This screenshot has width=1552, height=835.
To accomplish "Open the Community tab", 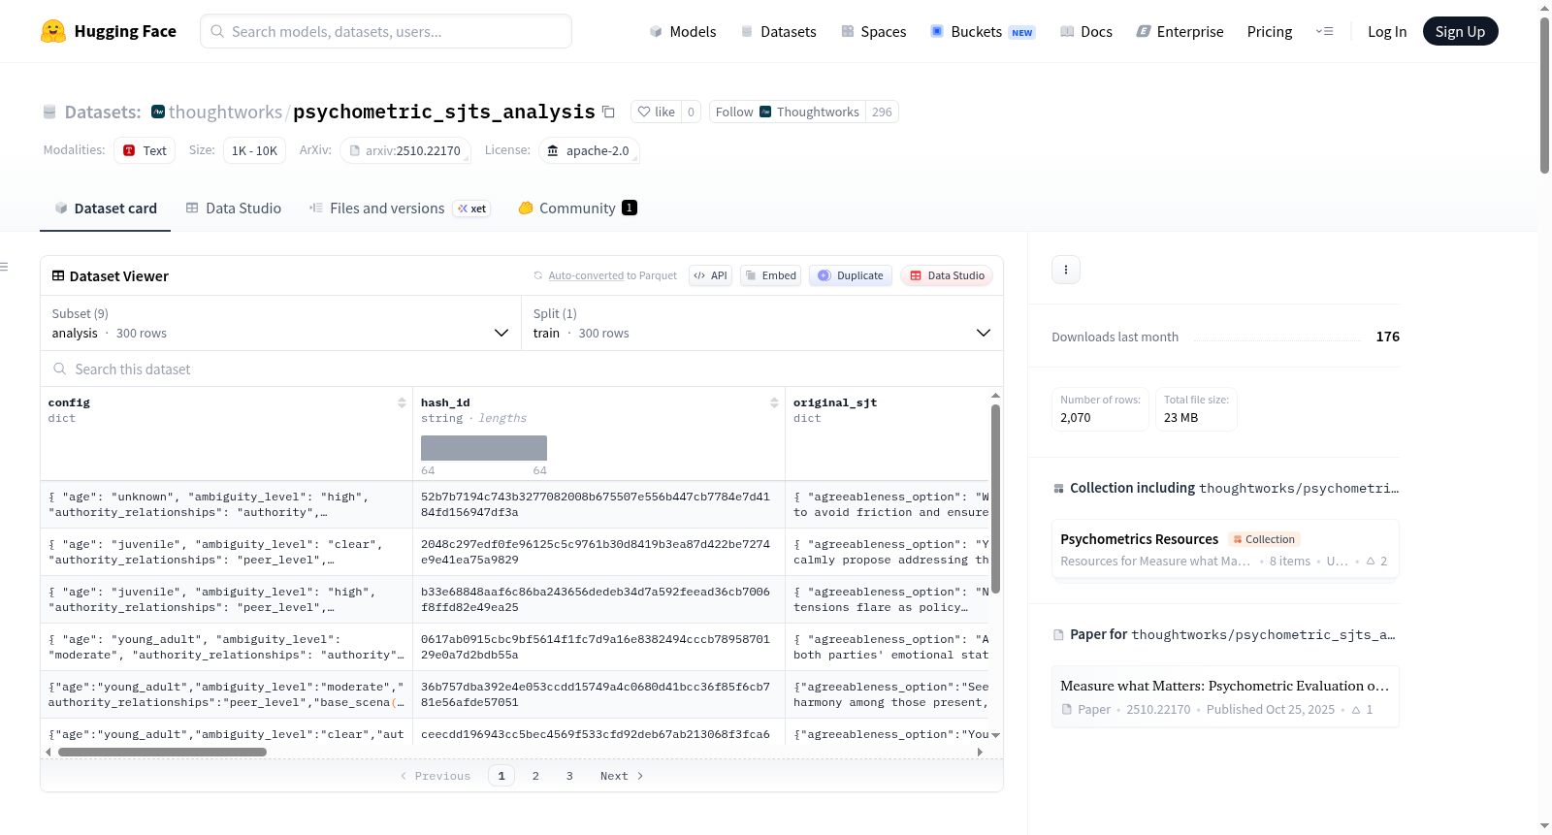I will [577, 209].
